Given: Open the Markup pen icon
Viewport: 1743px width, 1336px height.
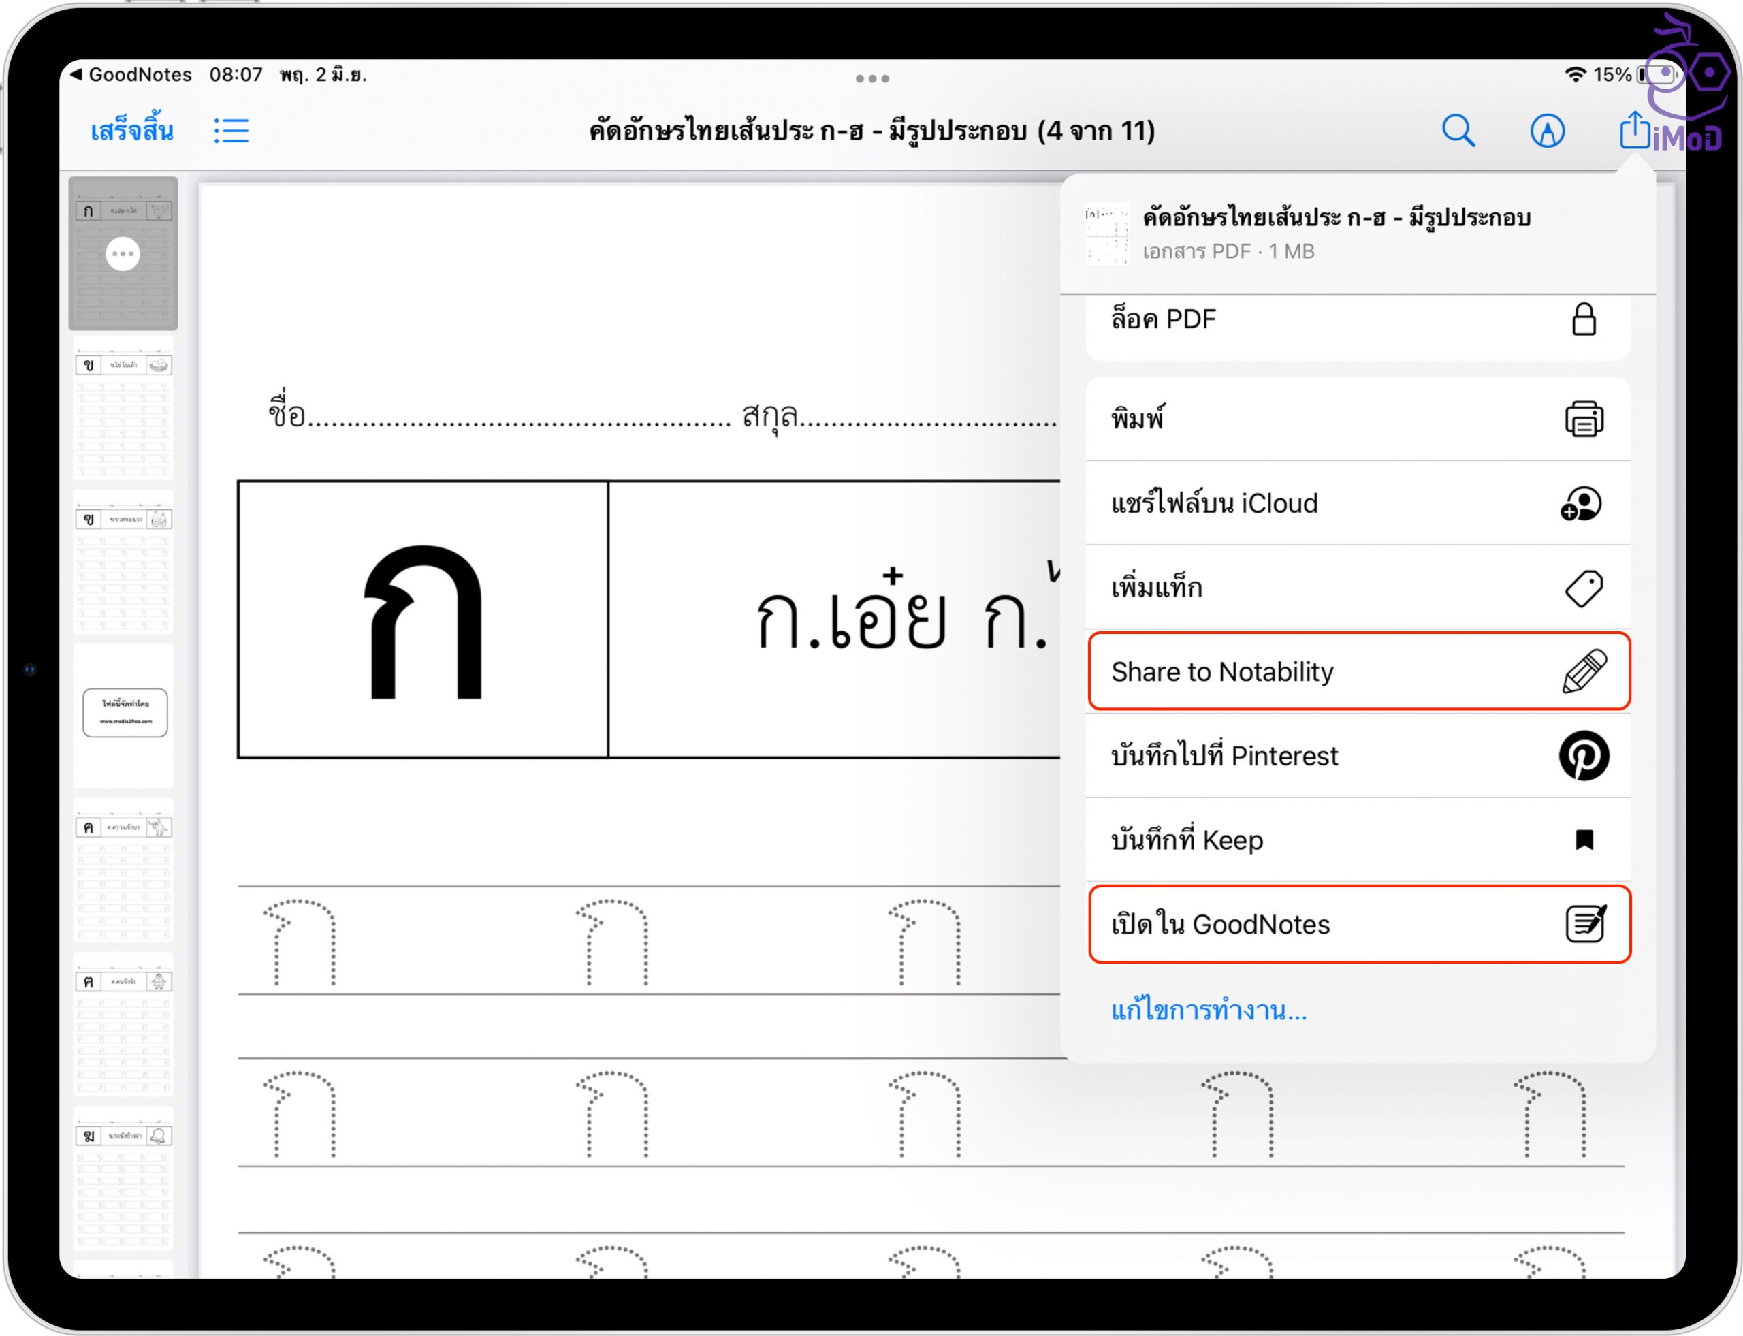Looking at the screenshot, I should 1548,131.
